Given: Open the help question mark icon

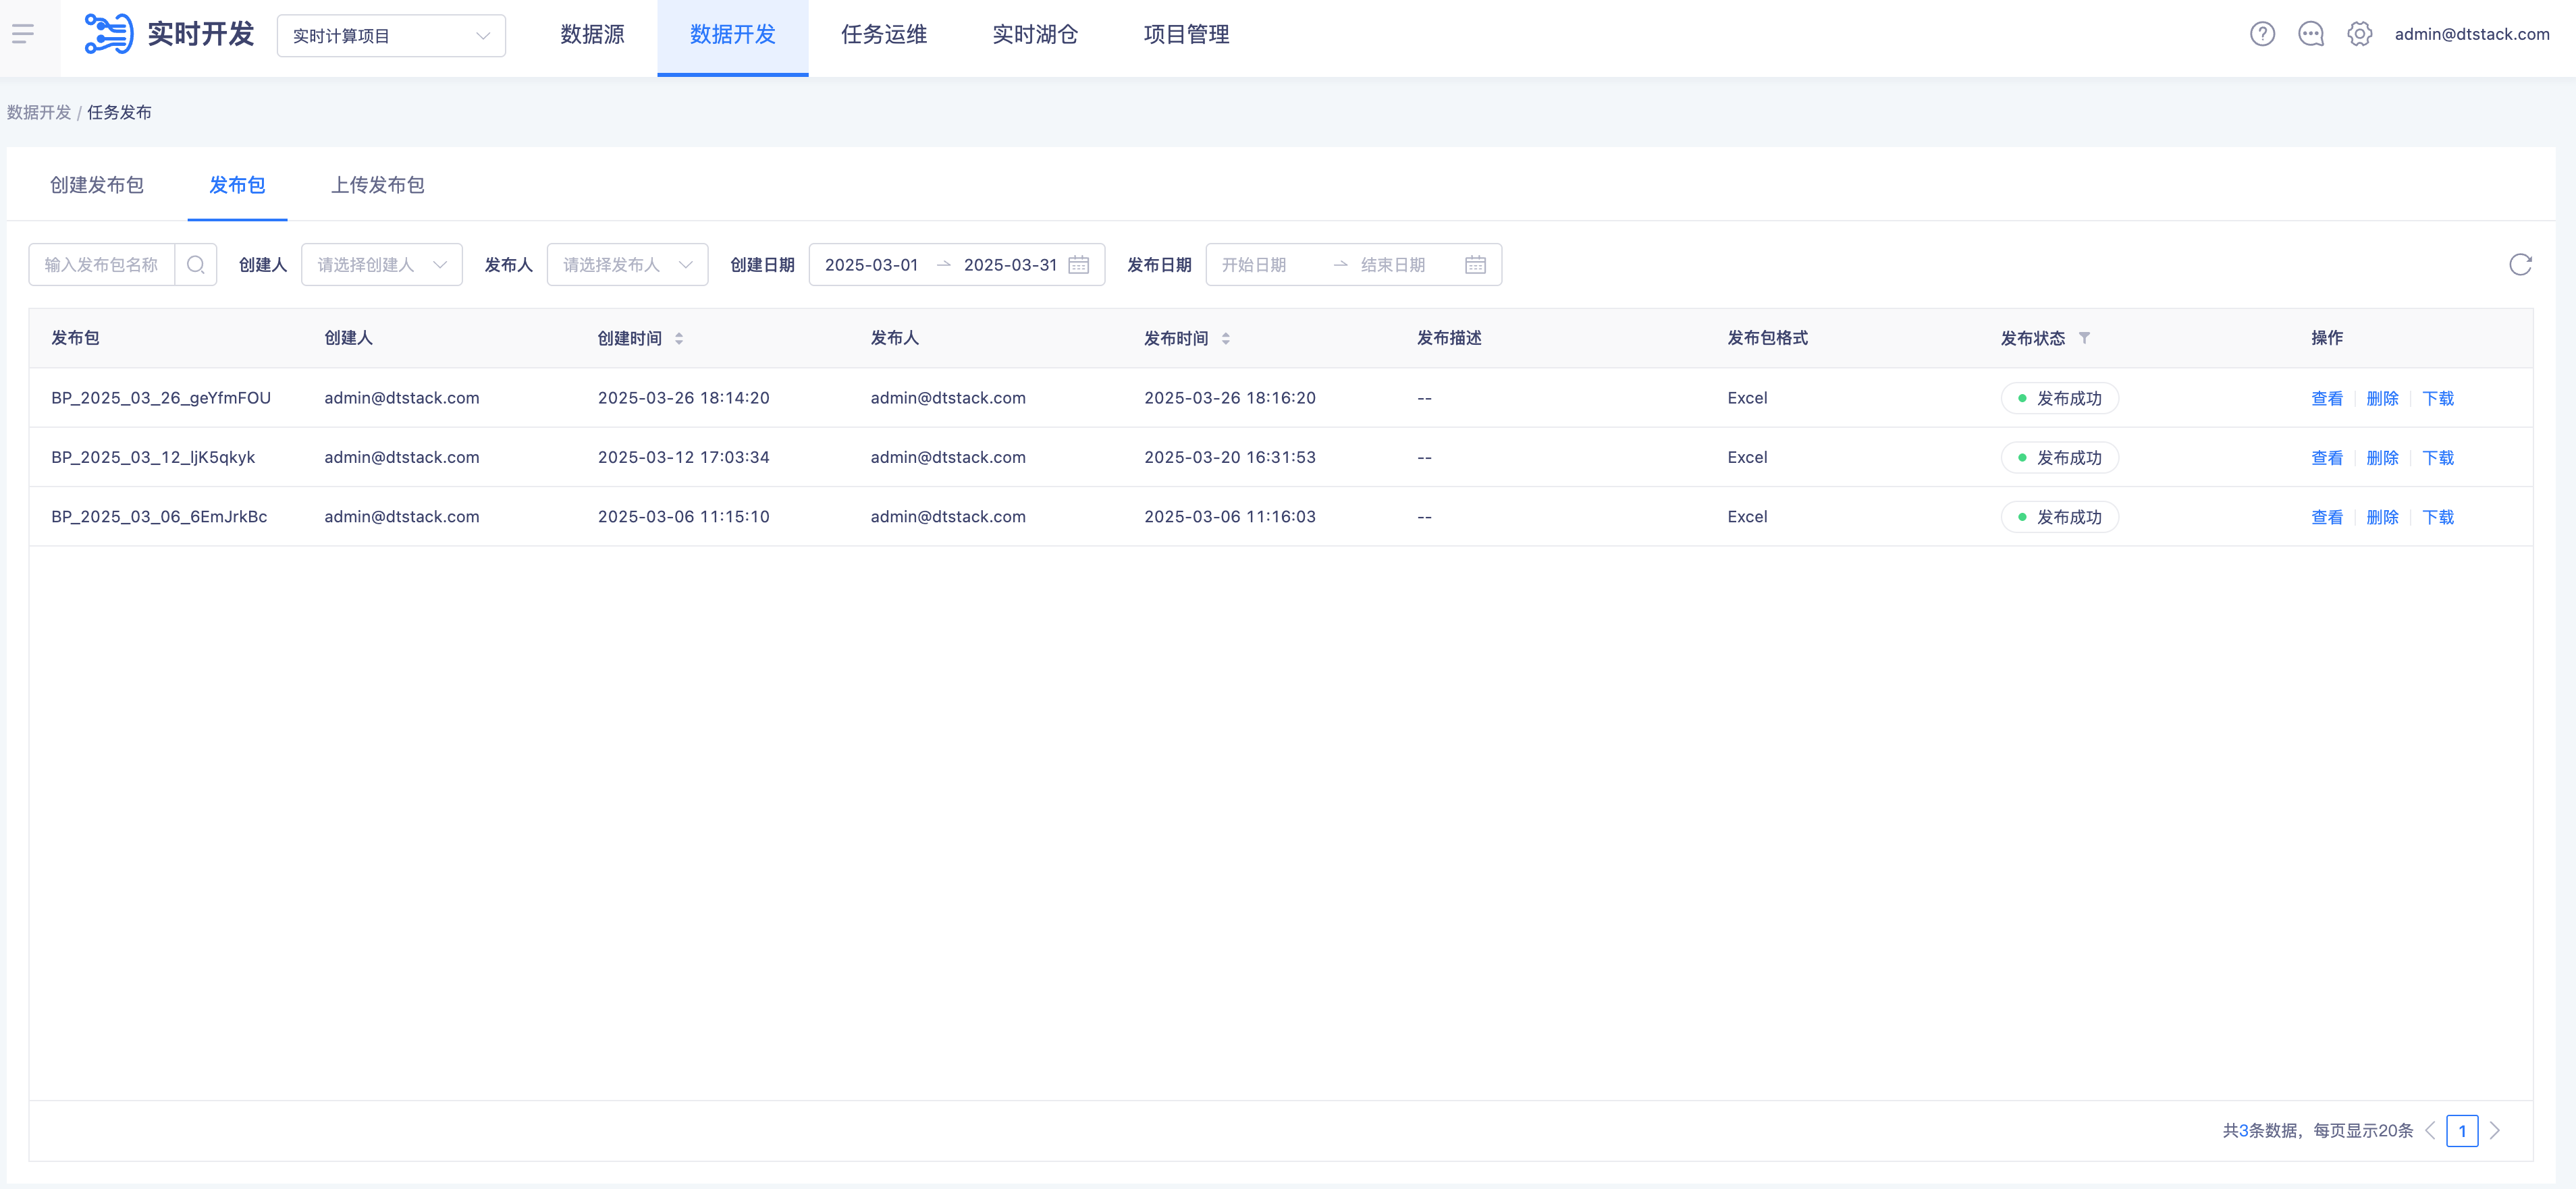Looking at the screenshot, I should (x=2262, y=34).
